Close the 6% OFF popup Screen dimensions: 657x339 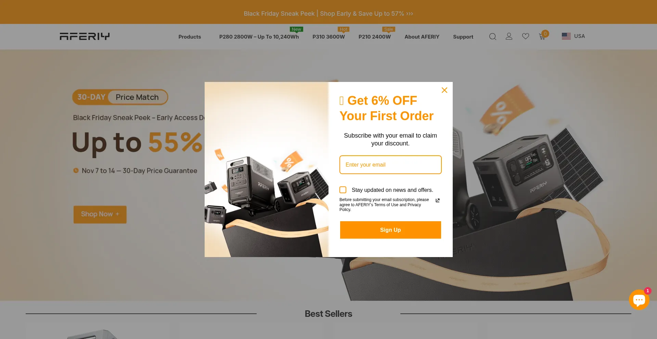click(x=445, y=90)
